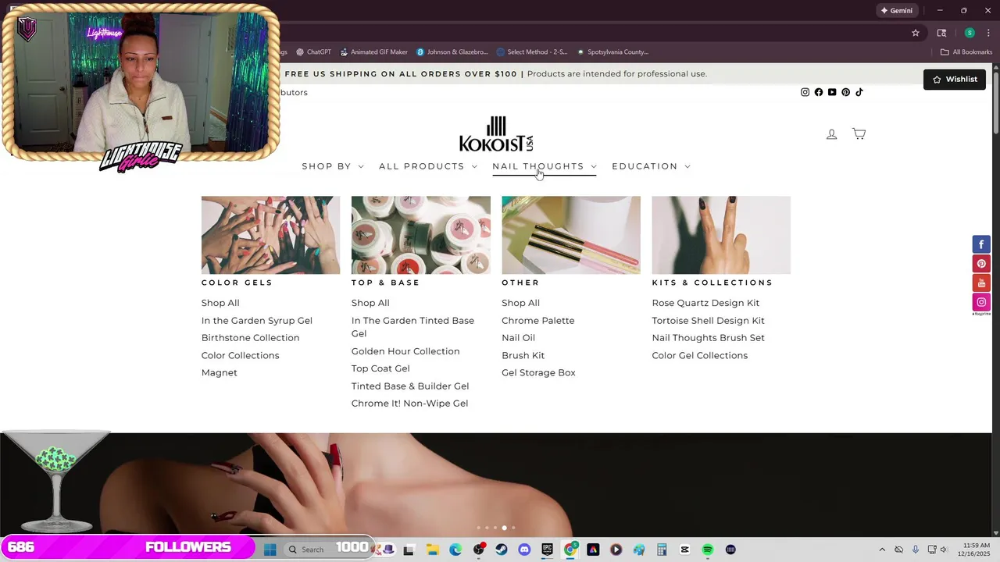Click Shop All under Top & Base

(370, 303)
